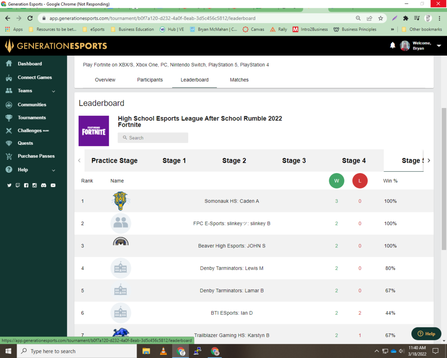Screen dimensions: 447x358
Task: Switch to the Overview tab
Action: pyautogui.click(x=105, y=80)
